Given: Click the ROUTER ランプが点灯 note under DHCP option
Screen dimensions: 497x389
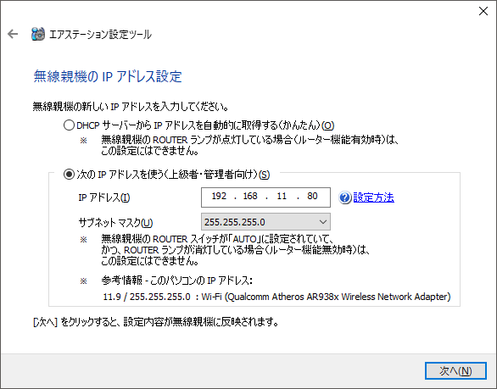Looking at the screenshot, I should 249,145.
